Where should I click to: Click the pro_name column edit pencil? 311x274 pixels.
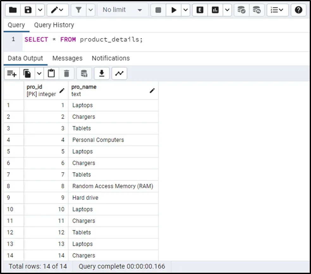pos(152,90)
